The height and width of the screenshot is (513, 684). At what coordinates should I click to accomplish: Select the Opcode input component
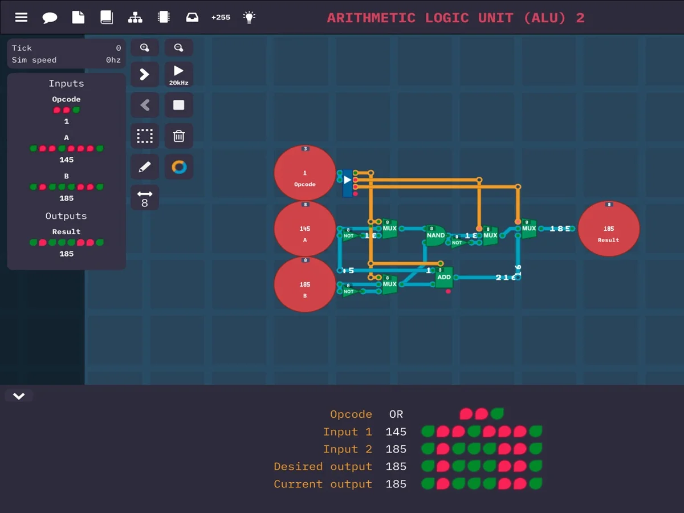305,173
